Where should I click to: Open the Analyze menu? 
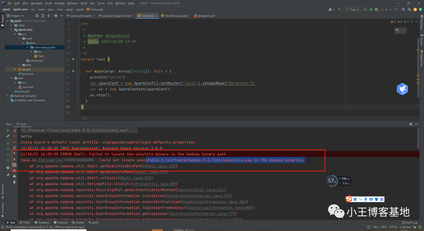click(x=60, y=3)
